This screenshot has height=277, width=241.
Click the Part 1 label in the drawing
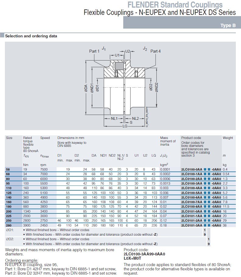(x=94, y=51)
